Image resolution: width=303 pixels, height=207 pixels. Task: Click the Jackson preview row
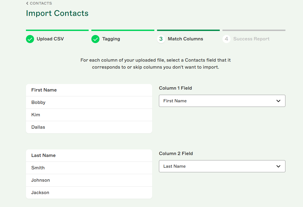click(x=89, y=192)
